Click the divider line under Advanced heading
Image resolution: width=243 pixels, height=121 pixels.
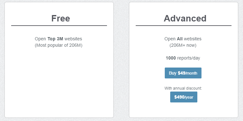(184, 26)
